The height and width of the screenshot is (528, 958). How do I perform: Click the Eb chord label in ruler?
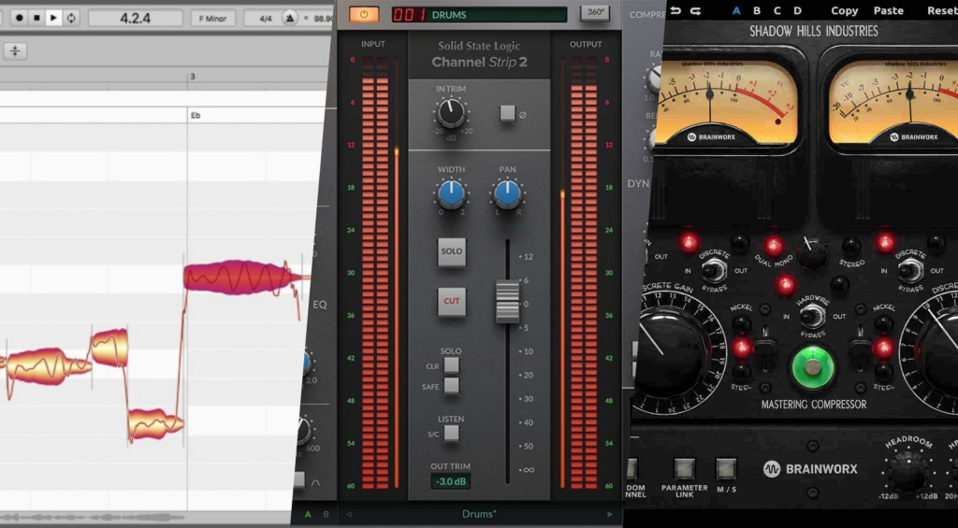(x=196, y=115)
